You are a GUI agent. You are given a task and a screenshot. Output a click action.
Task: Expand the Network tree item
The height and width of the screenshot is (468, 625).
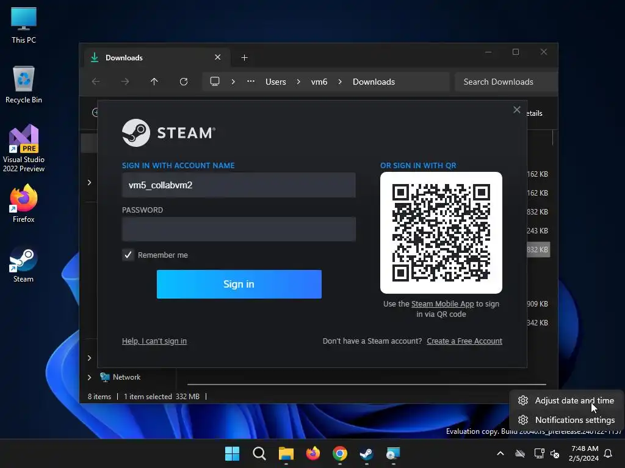pyautogui.click(x=89, y=377)
